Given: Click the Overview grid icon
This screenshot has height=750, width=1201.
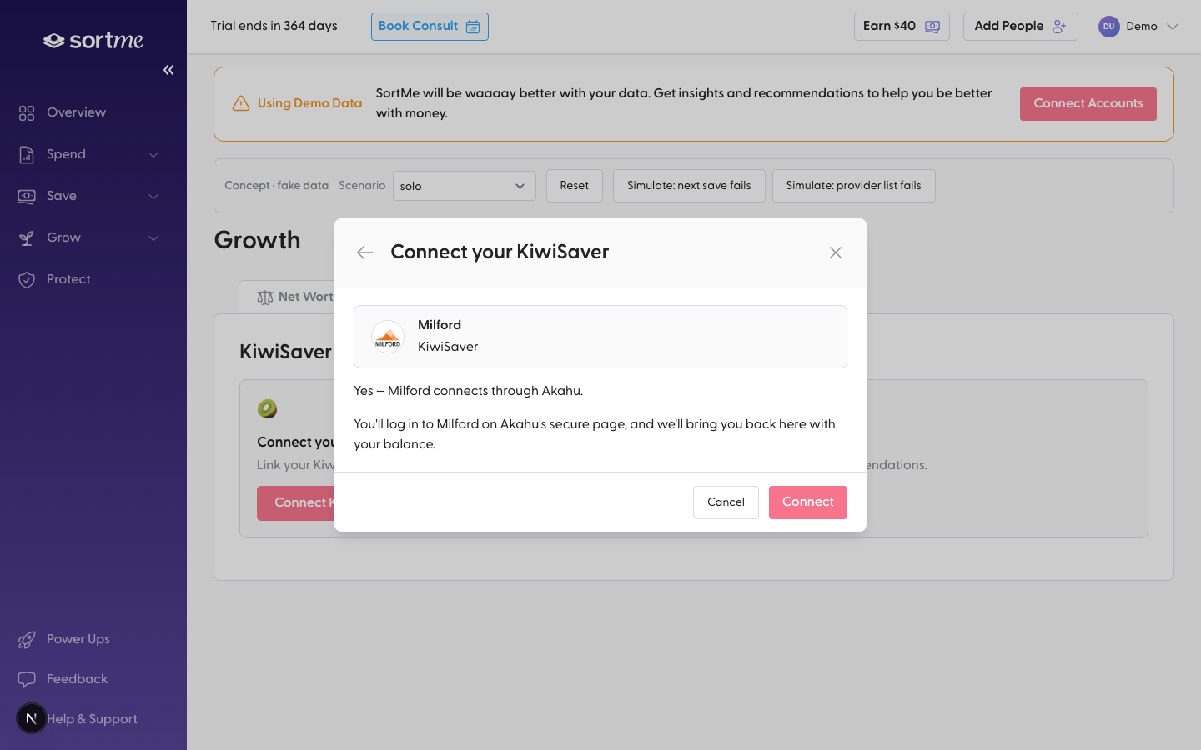Looking at the screenshot, I should (27, 112).
